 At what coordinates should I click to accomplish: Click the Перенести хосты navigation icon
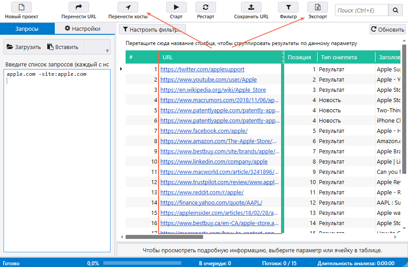coord(128,7)
